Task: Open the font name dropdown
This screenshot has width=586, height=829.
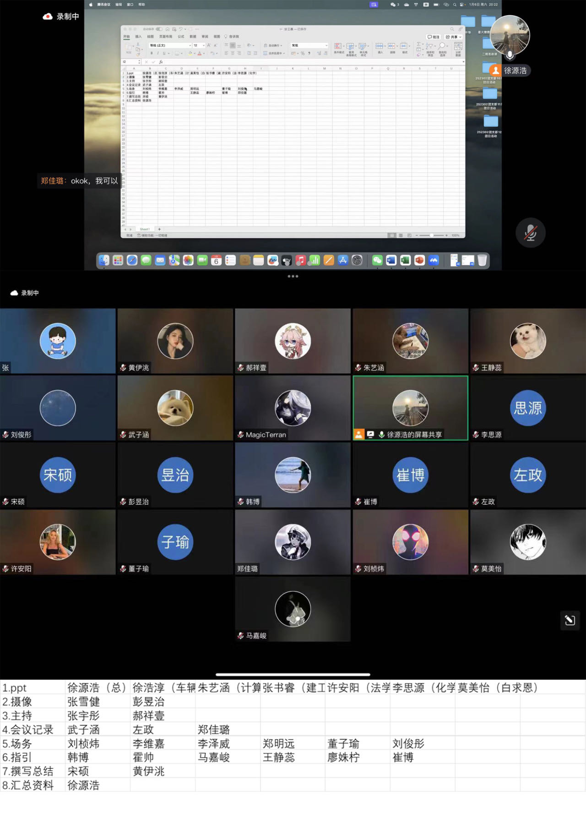Action: [x=170, y=45]
